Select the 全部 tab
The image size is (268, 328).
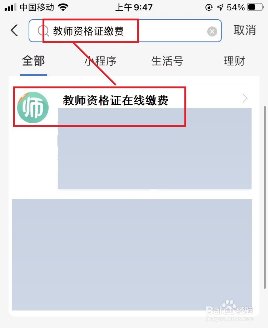point(34,61)
